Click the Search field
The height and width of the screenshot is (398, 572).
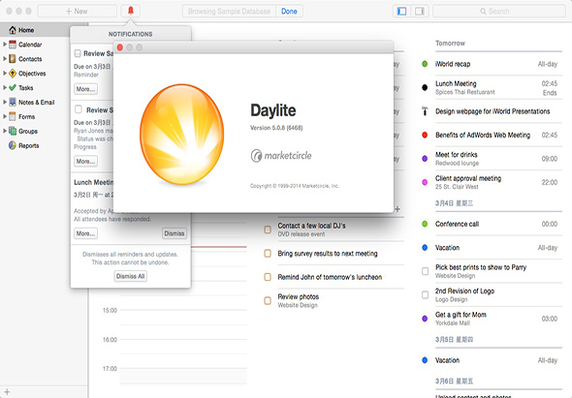(498, 12)
